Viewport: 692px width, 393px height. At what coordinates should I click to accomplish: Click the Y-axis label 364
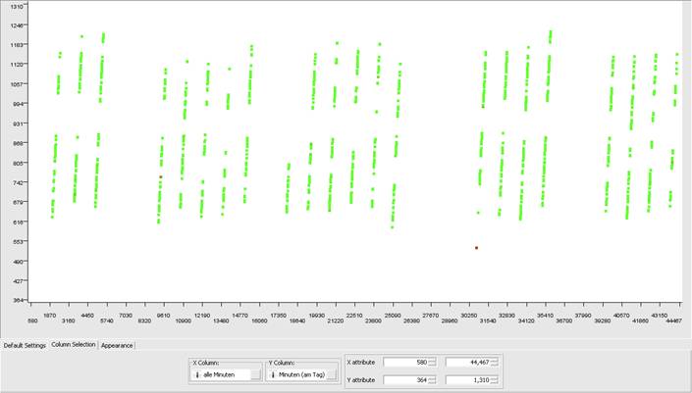pyautogui.click(x=18, y=300)
